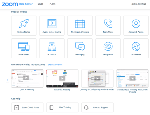This screenshot has height=115, width=150.
Task: Click the Integration gear icon
Action: click(x=108, y=46)
